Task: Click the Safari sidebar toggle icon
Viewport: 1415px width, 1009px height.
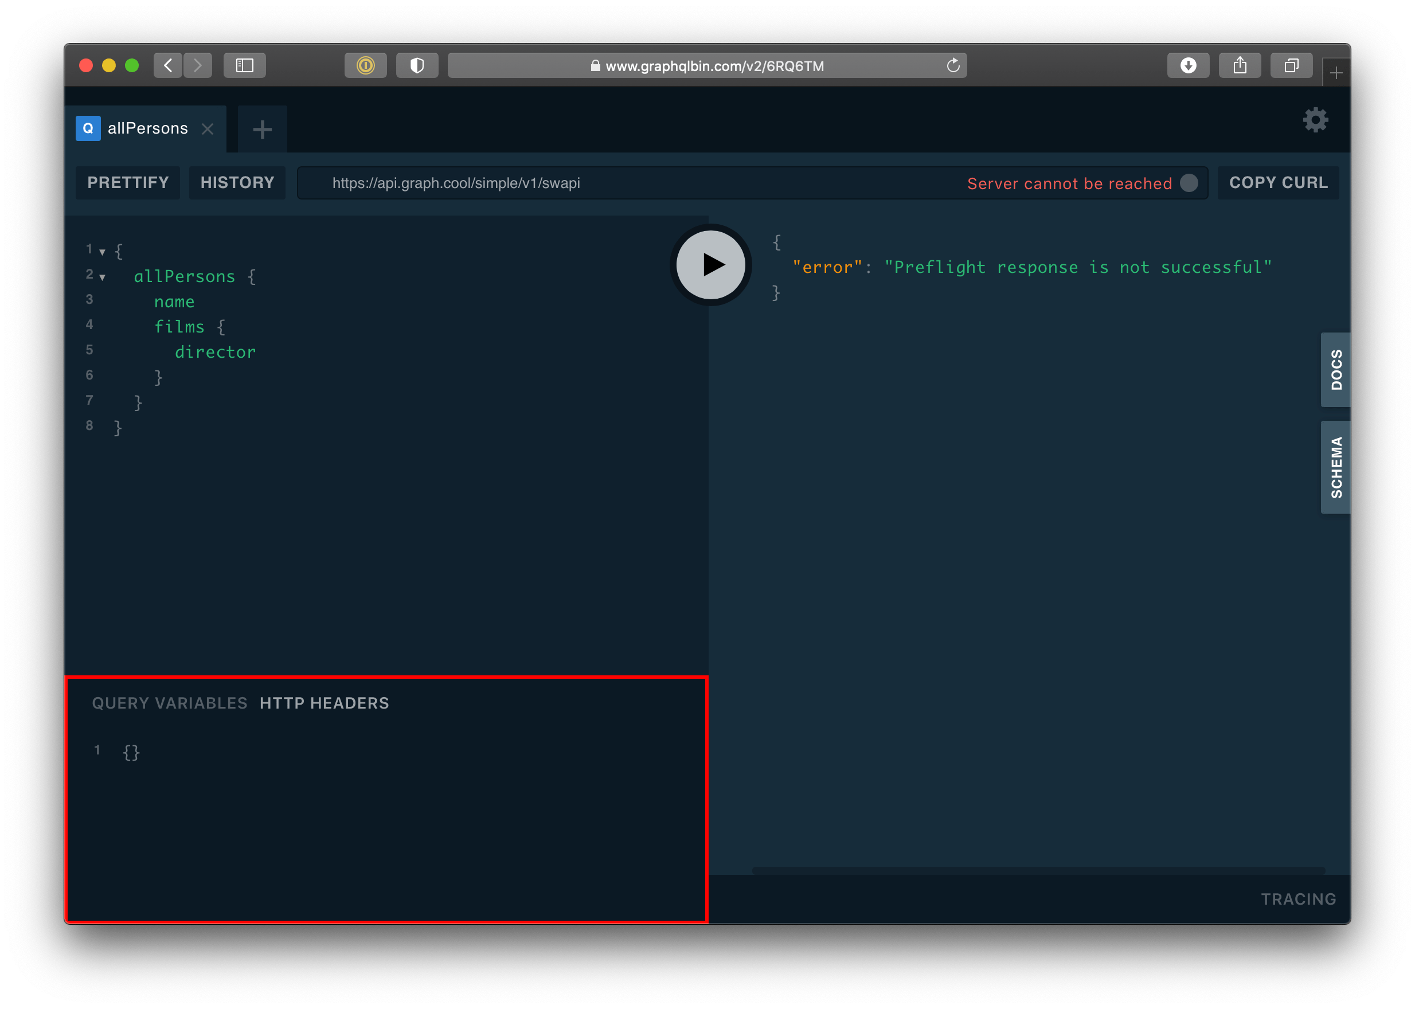Action: click(x=245, y=65)
